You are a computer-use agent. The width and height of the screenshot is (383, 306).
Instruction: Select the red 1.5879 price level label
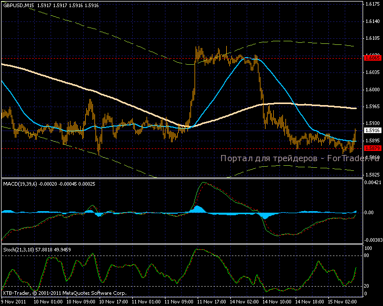pos(372,148)
